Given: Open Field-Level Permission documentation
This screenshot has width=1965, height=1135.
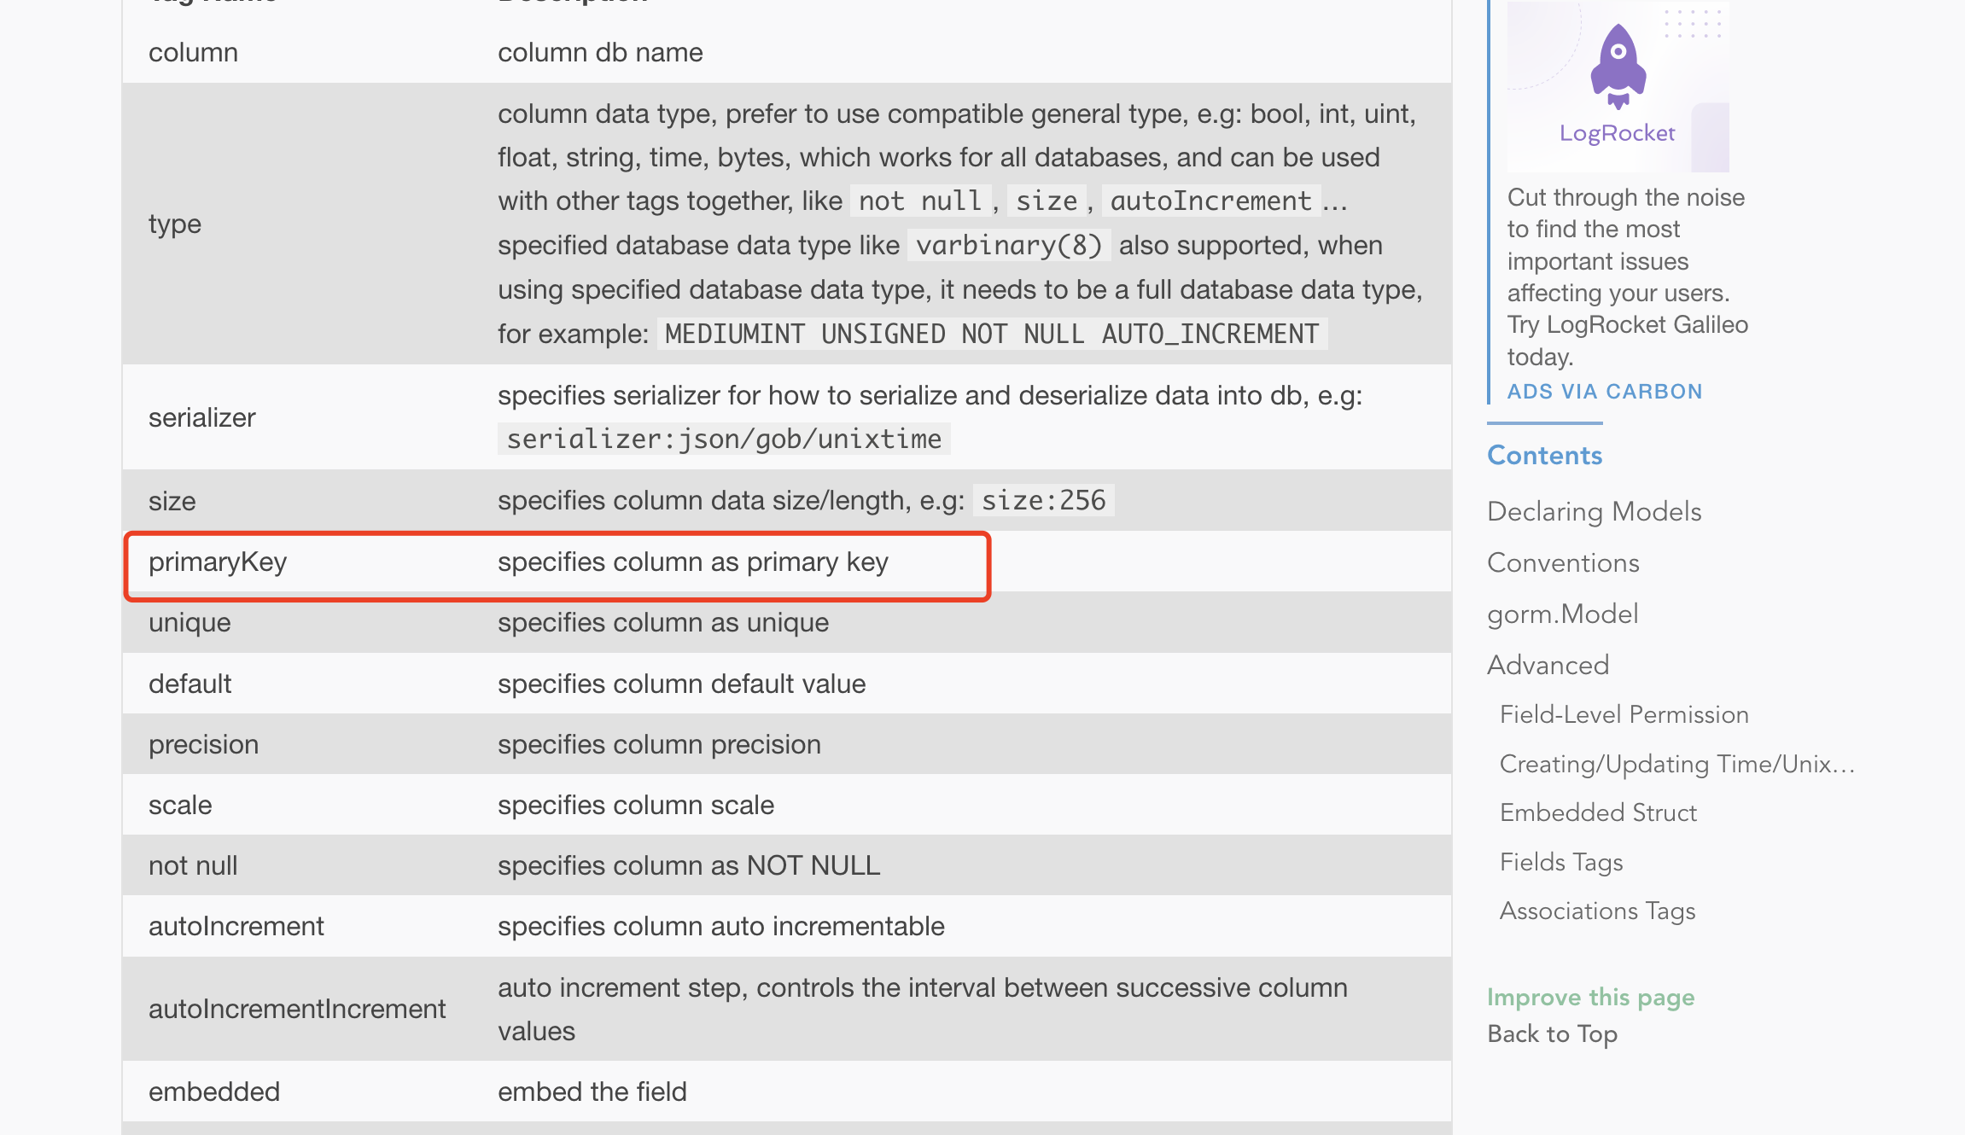Looking at the screenshot, I should pyautogui.click(x=1623, y=713).
